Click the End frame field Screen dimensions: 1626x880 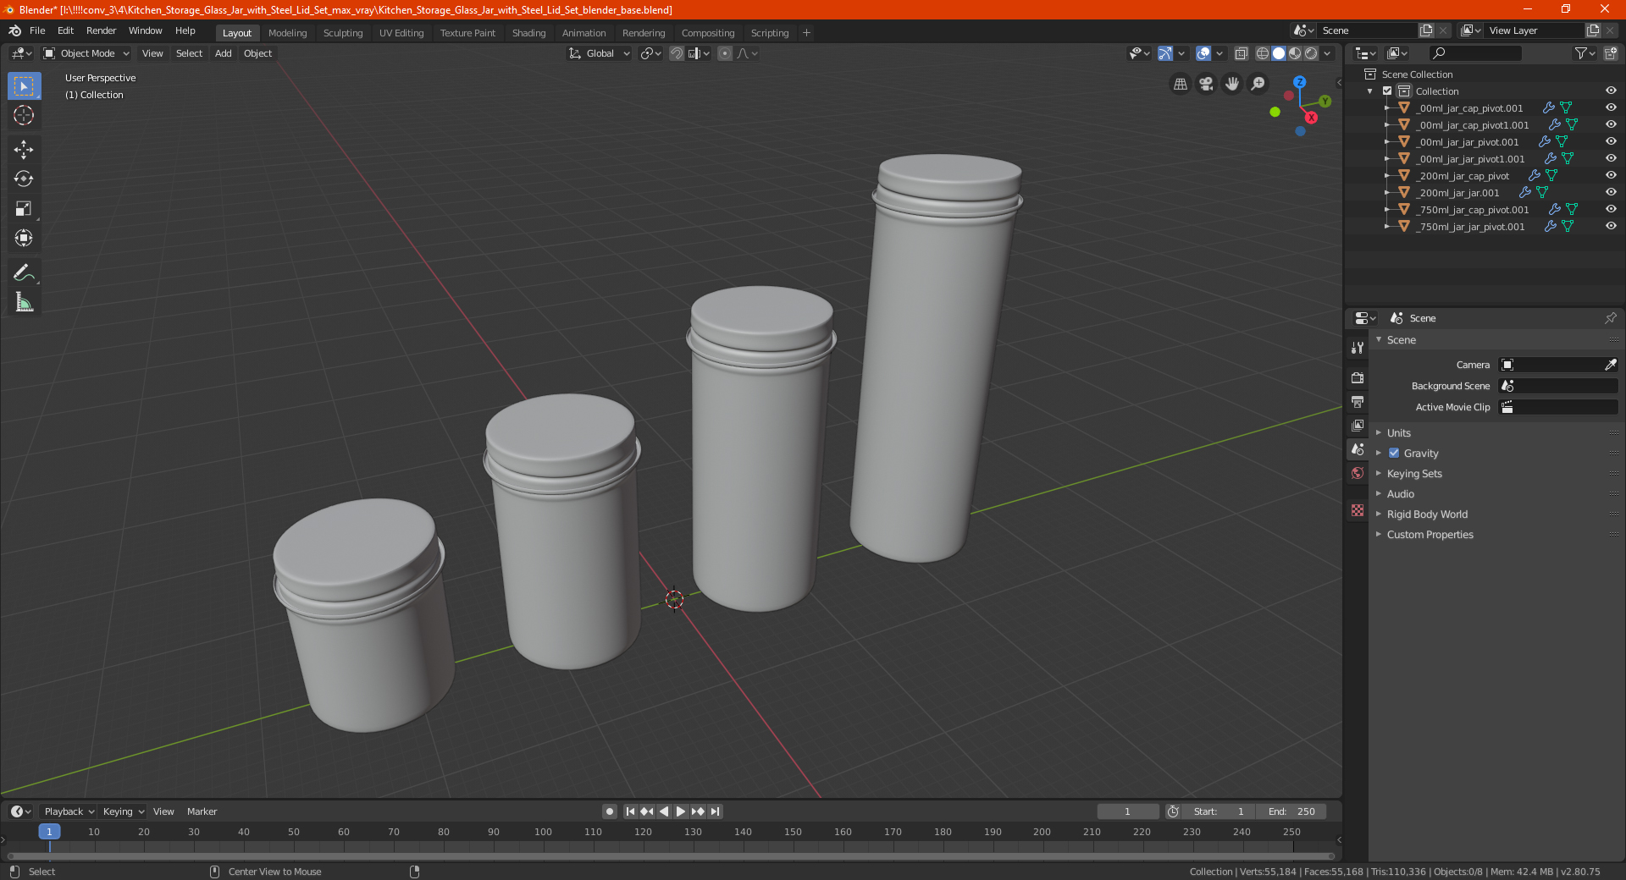1291,811
